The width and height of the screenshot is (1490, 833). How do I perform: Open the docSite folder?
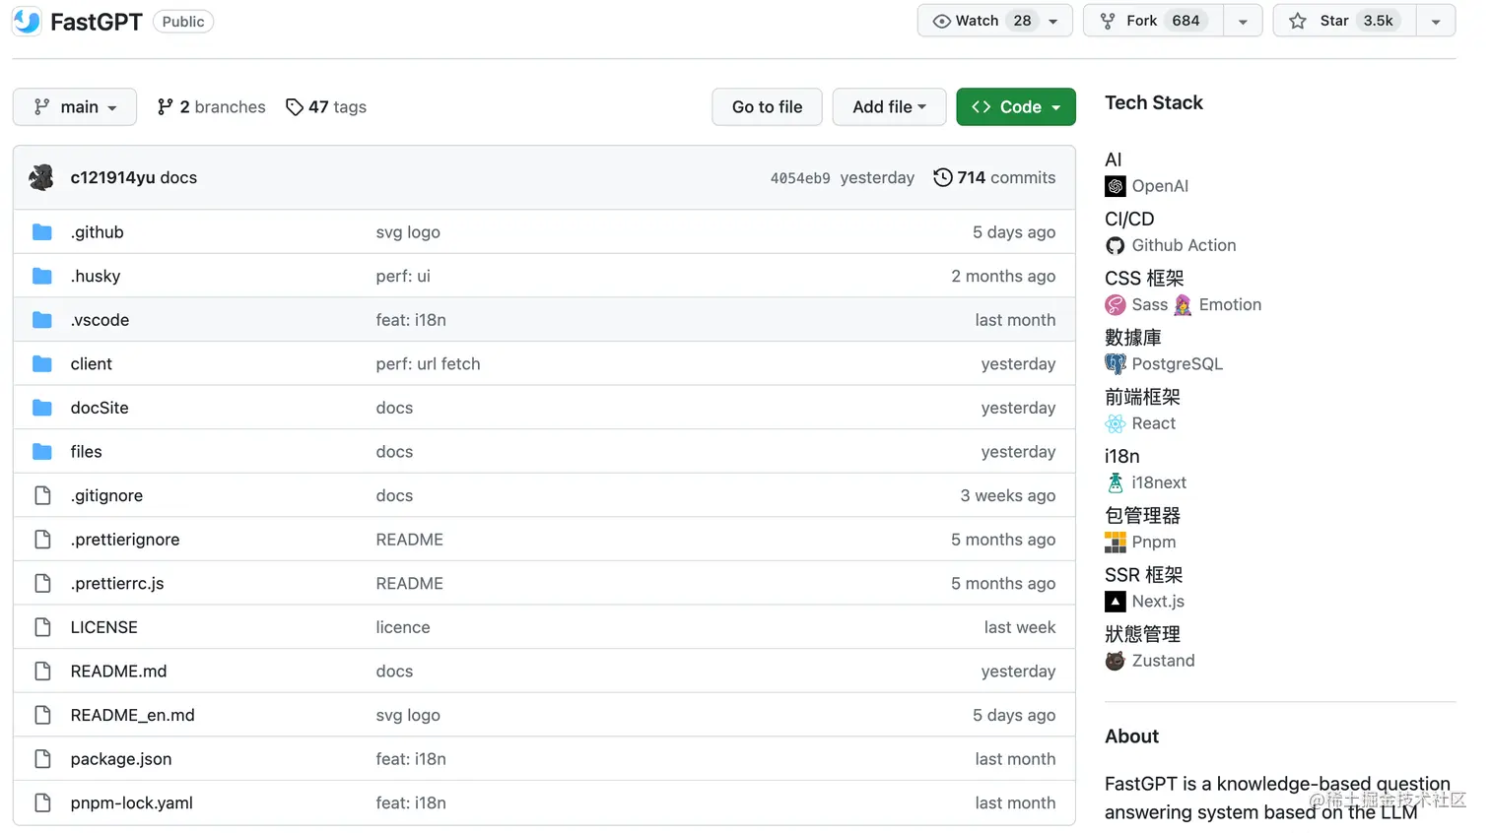[x=100, y=408]
